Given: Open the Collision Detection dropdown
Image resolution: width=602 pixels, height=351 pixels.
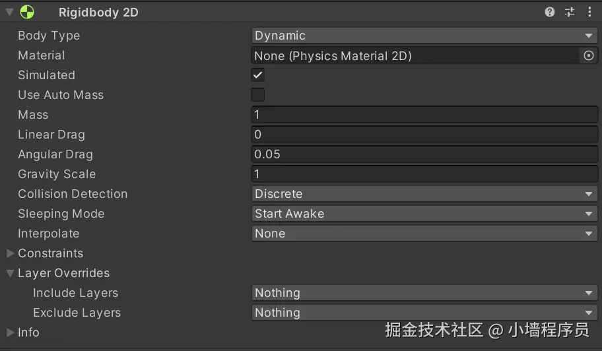Looking at the screenshot, I should pyautogui.click(x=424, y=194).
